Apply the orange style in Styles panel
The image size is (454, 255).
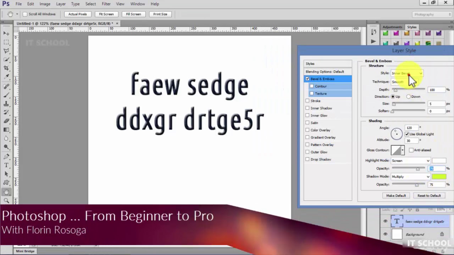406,34
